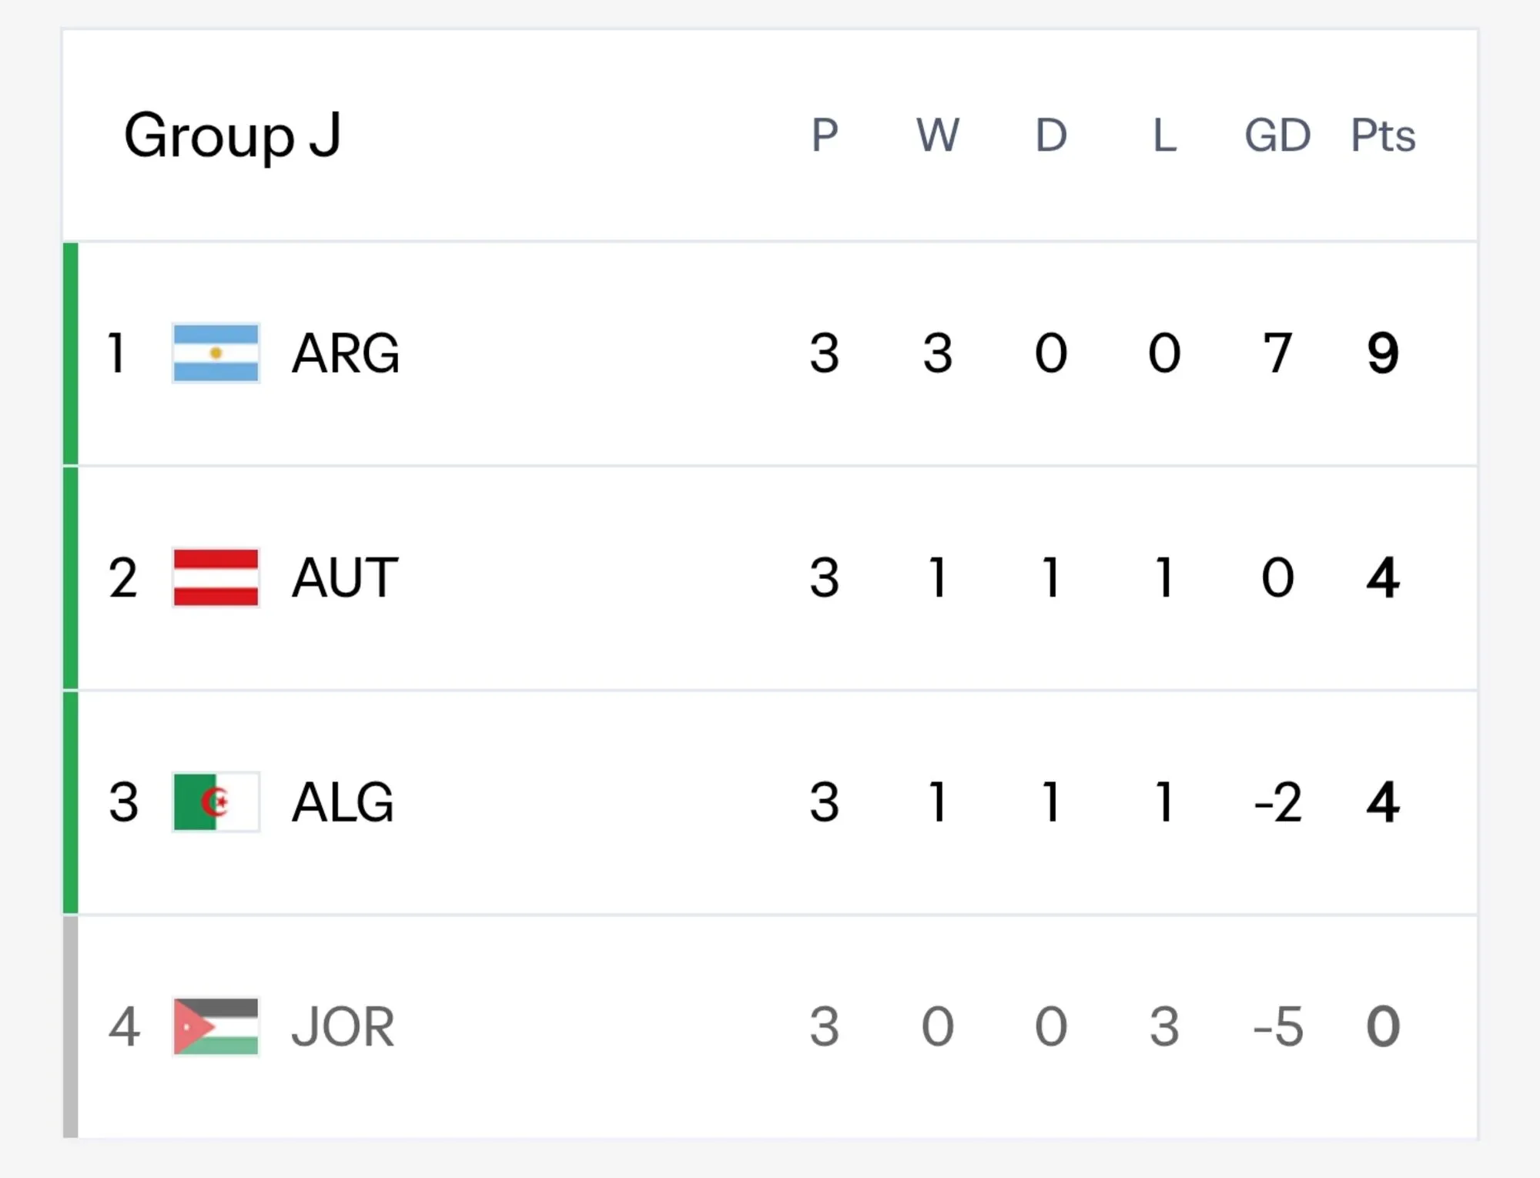
Task: Click the Algeria flag icon
Action: 216,802
